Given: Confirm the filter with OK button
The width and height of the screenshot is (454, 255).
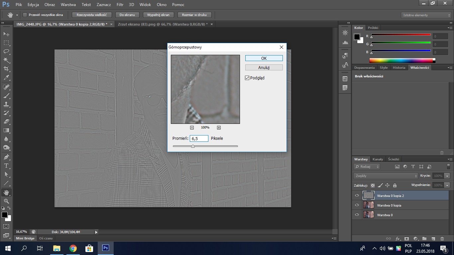Looking at the screenshot, I should 264,58.
